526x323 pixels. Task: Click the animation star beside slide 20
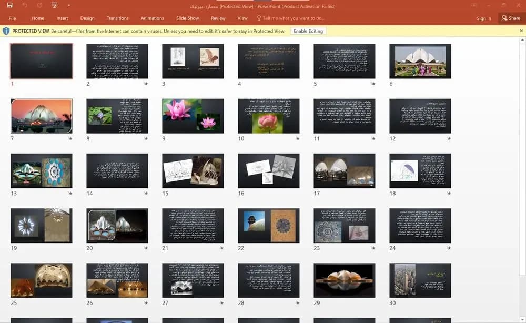click(x=146, y=248)
